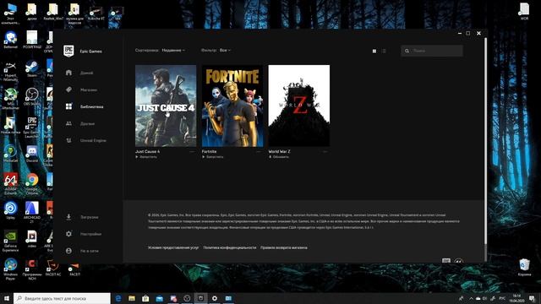This screenshot has width=541, height=304.
Task: Open Microsoft Edge from taskbar
Action: pyautogui.click(x=118, y=298)
